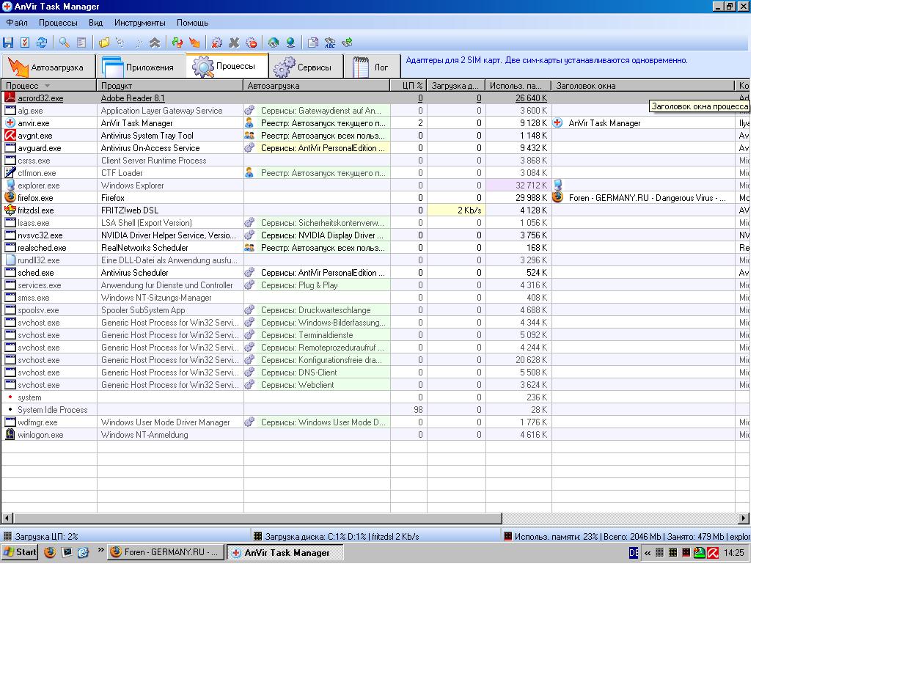This screenshot has height=682, width=913.
Task: Click the show desktop quick launch icon
Action: click(67, 552)
